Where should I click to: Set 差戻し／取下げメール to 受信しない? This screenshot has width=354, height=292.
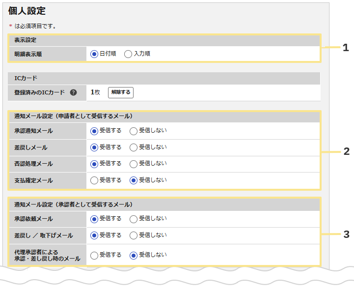coord(134,235)
